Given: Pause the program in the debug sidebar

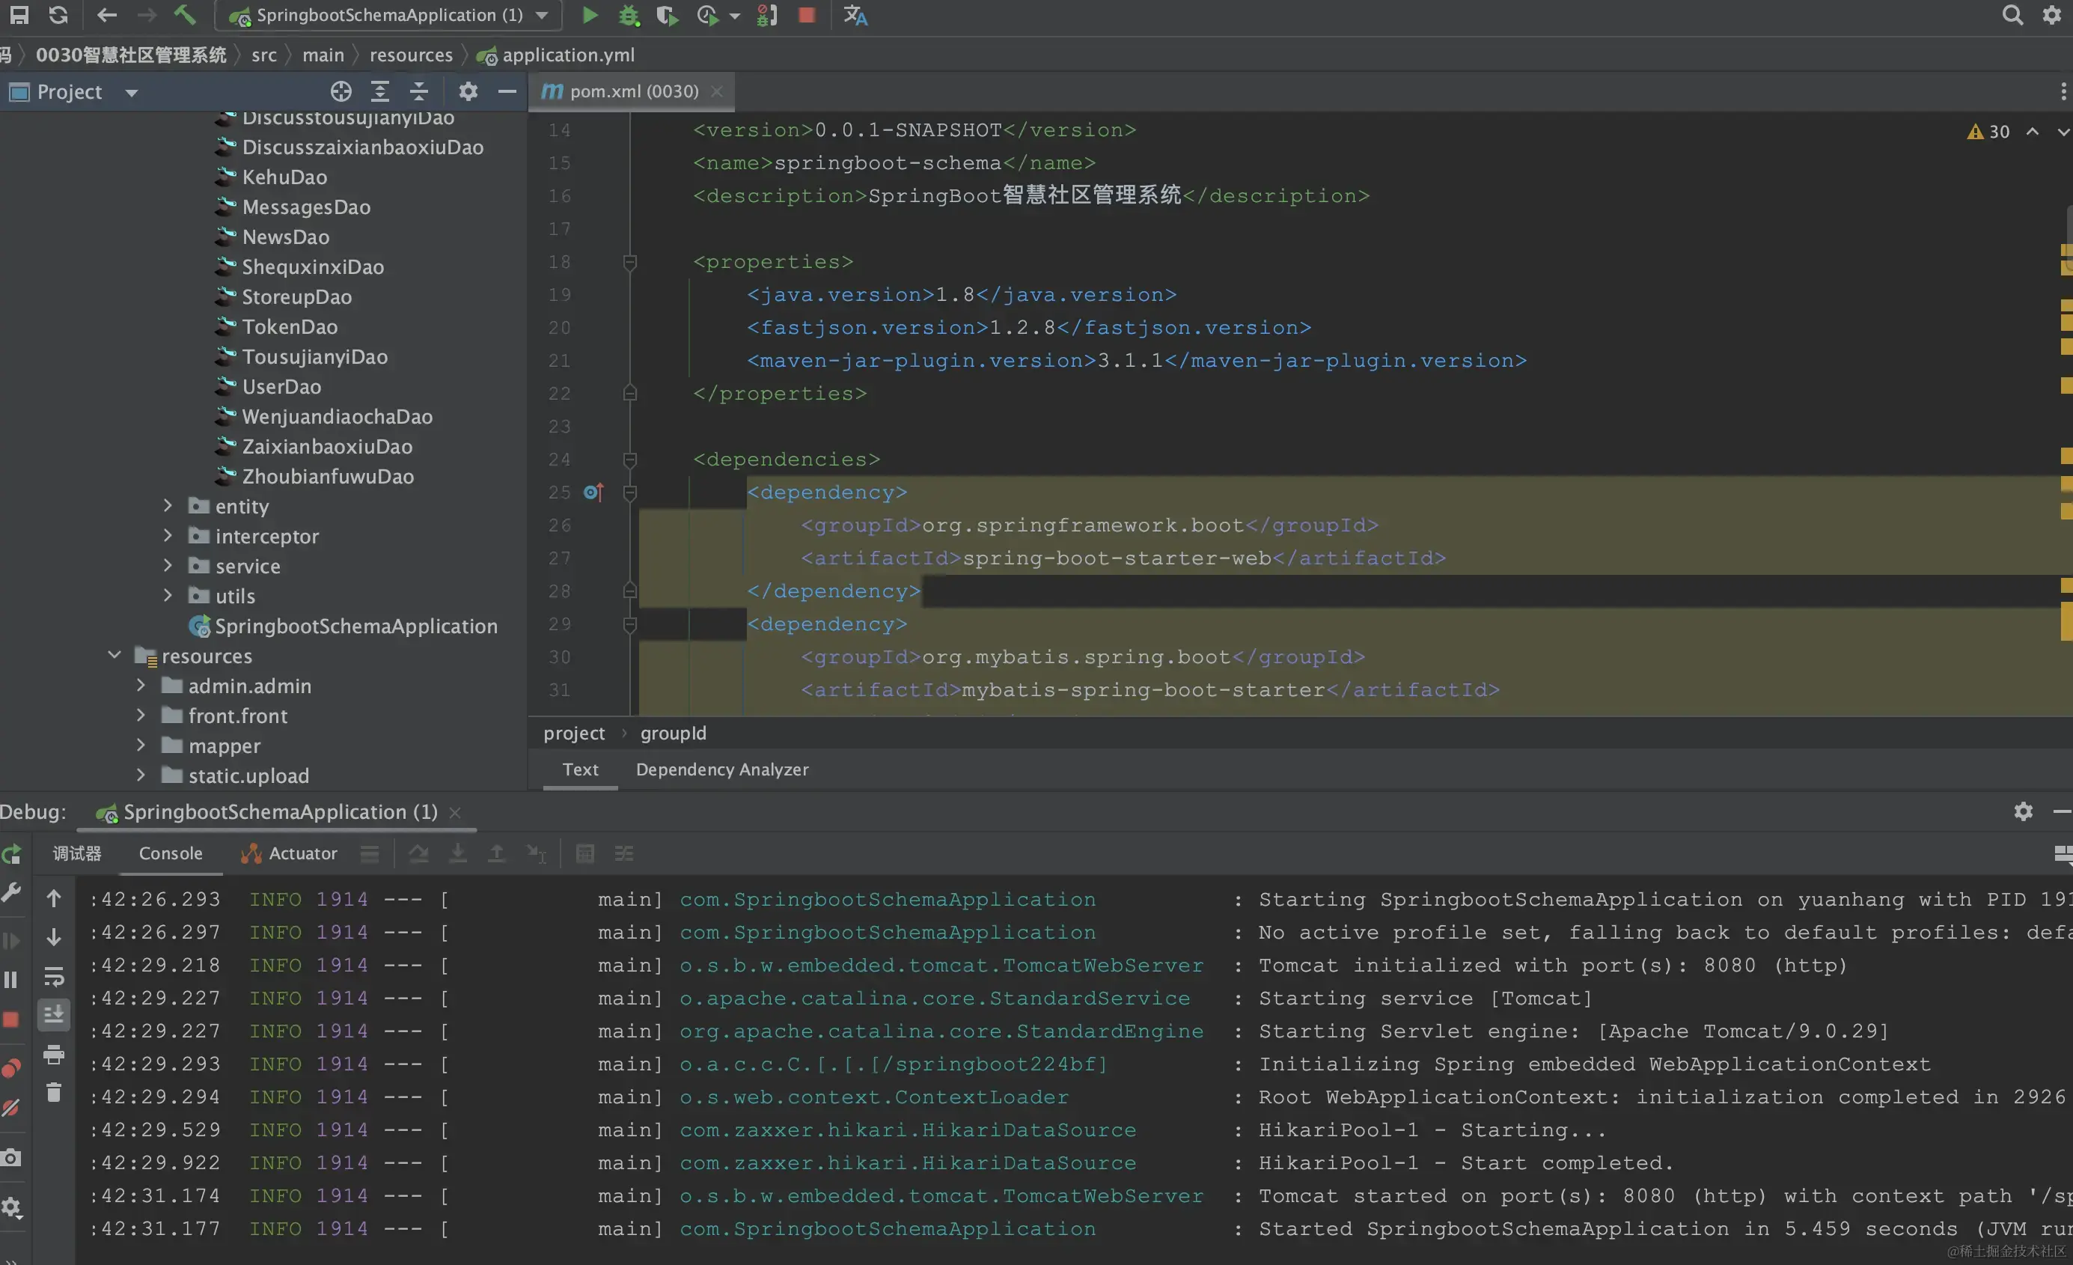Looking at the screenshot, I should pyautogui.click(x=11, y=980).
